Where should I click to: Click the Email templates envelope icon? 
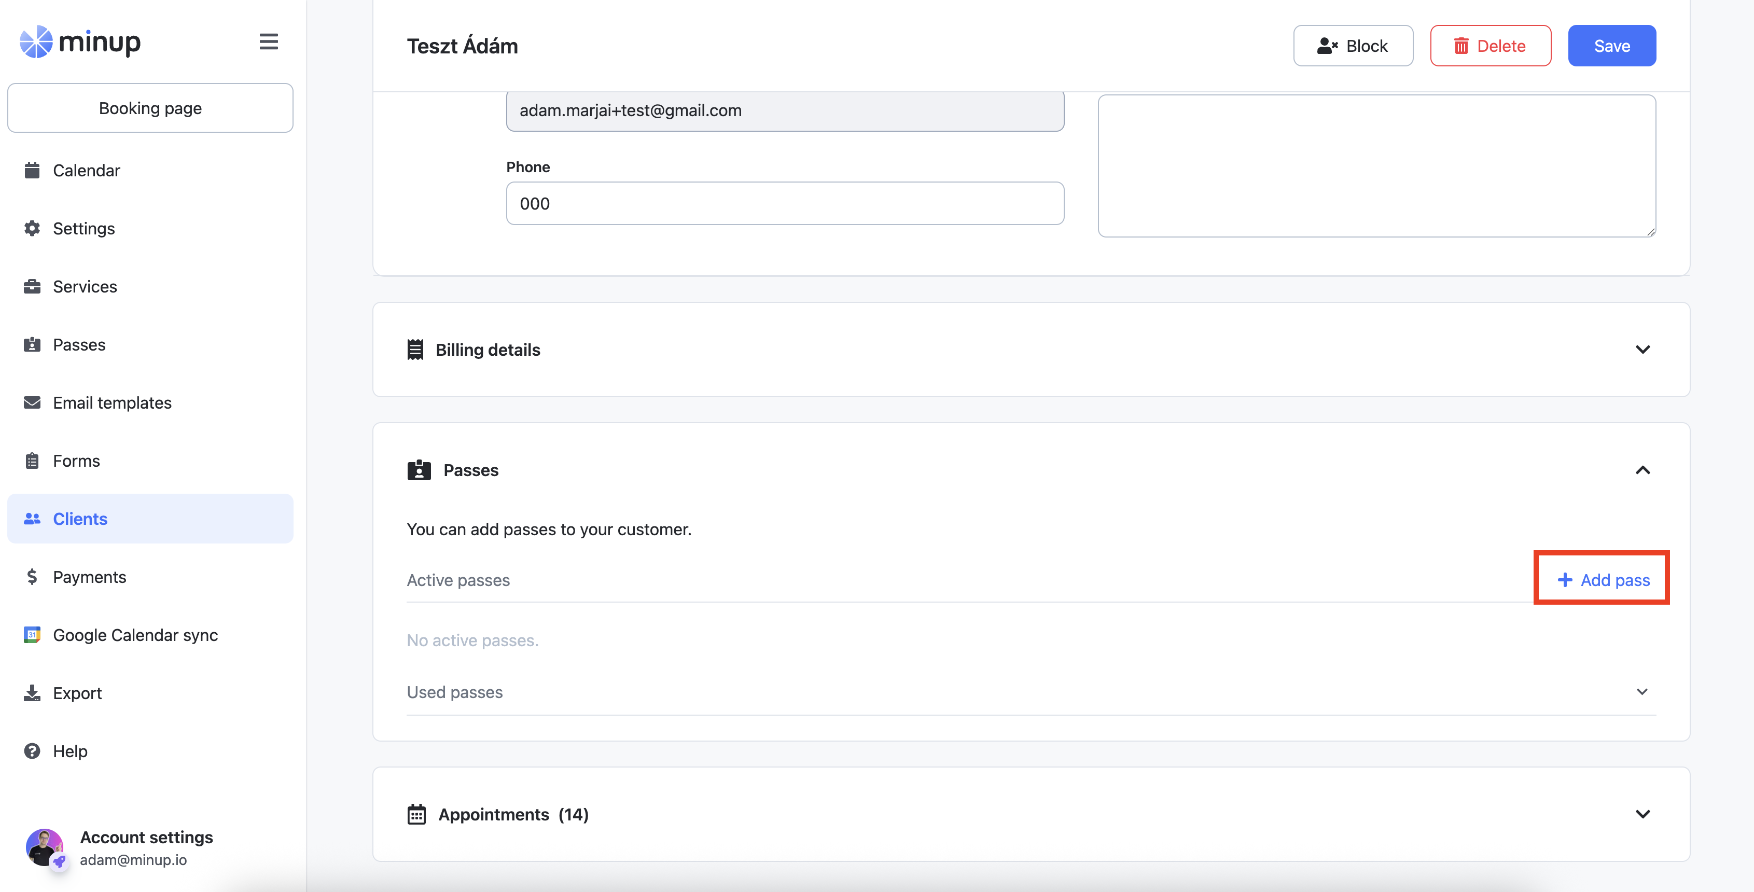(32, 402)
